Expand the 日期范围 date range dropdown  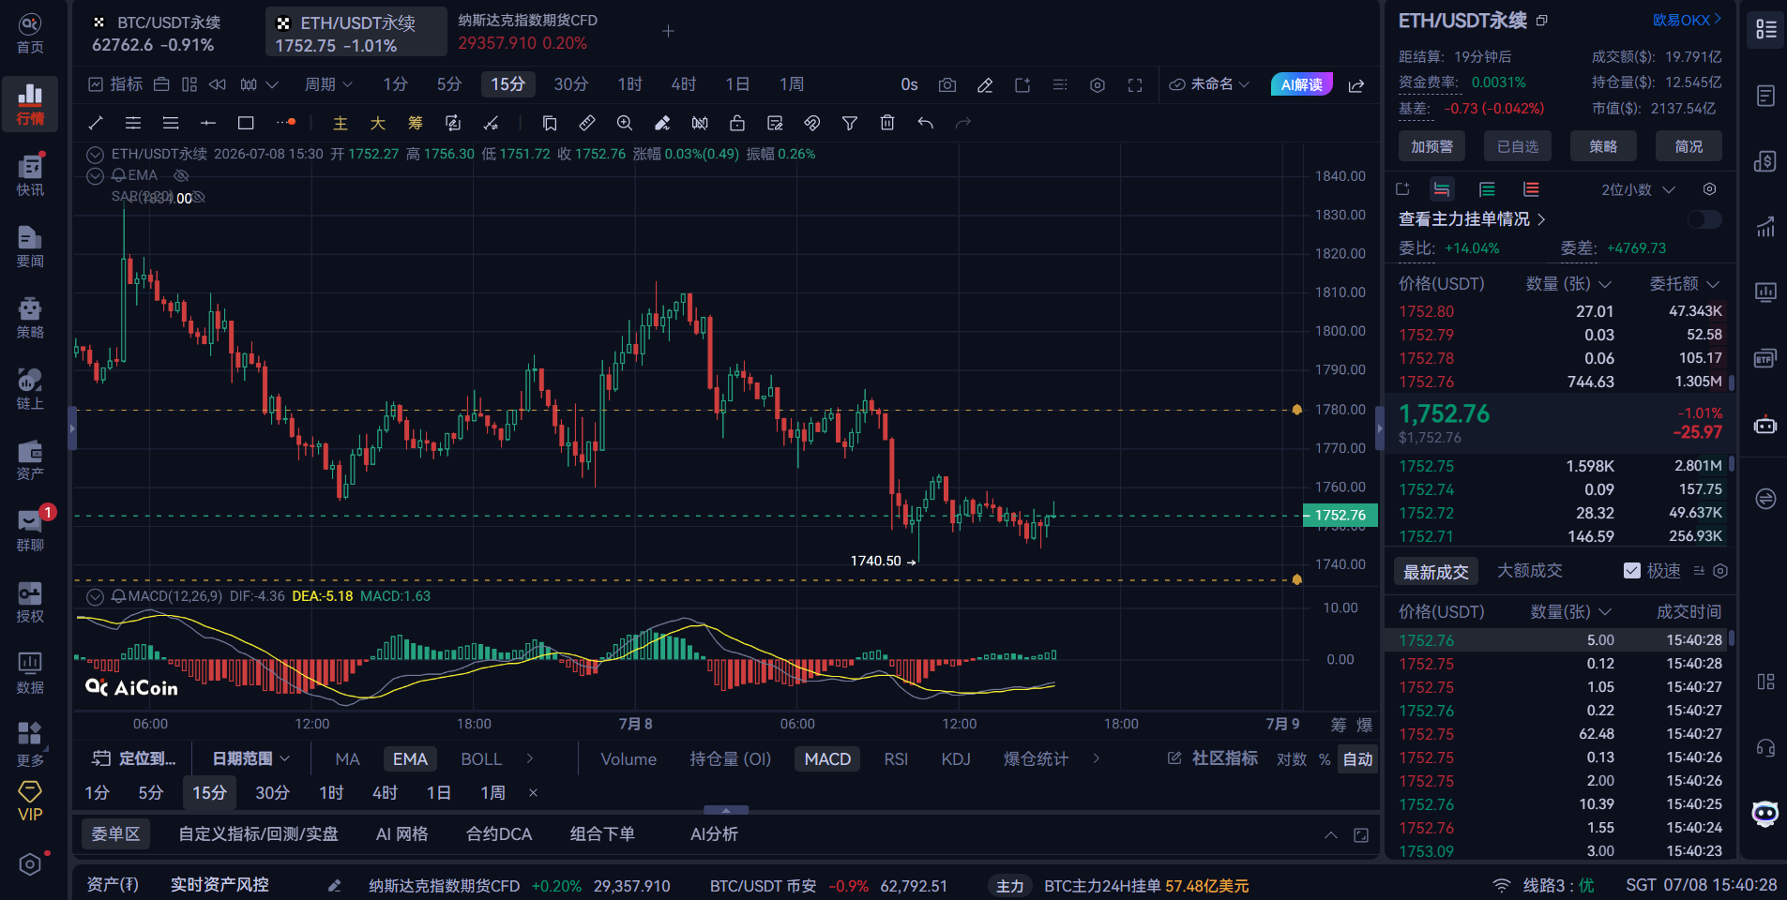(x=251, y=758)
